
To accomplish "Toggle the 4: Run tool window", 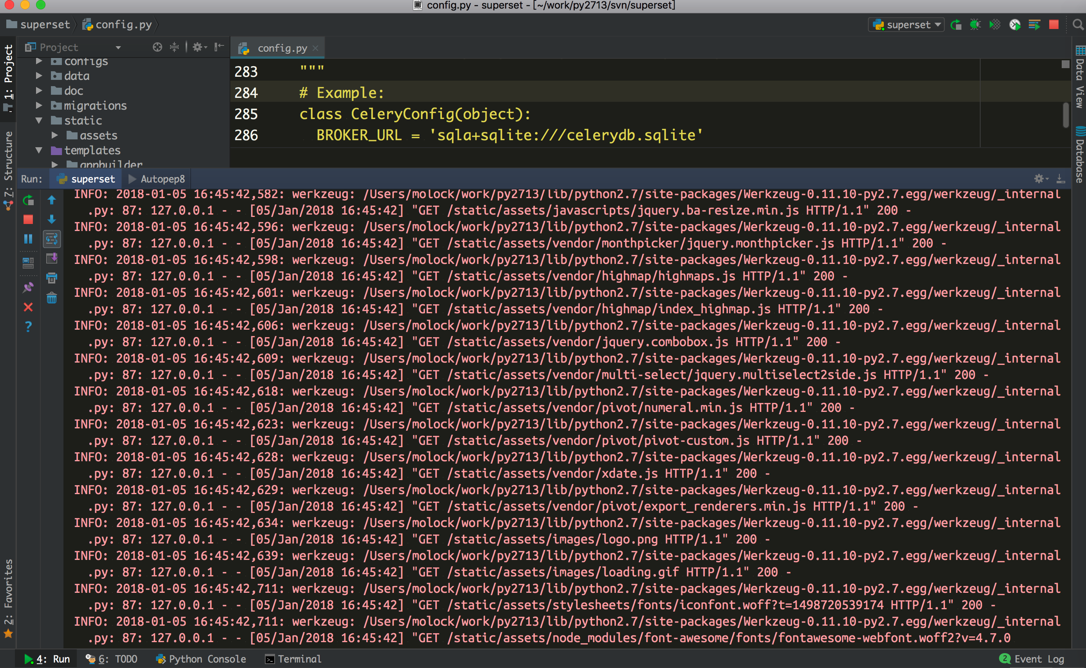I will (x=47, y=659).
